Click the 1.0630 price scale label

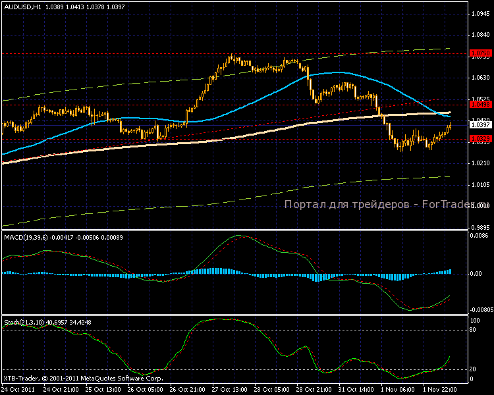tap(481, 78)
